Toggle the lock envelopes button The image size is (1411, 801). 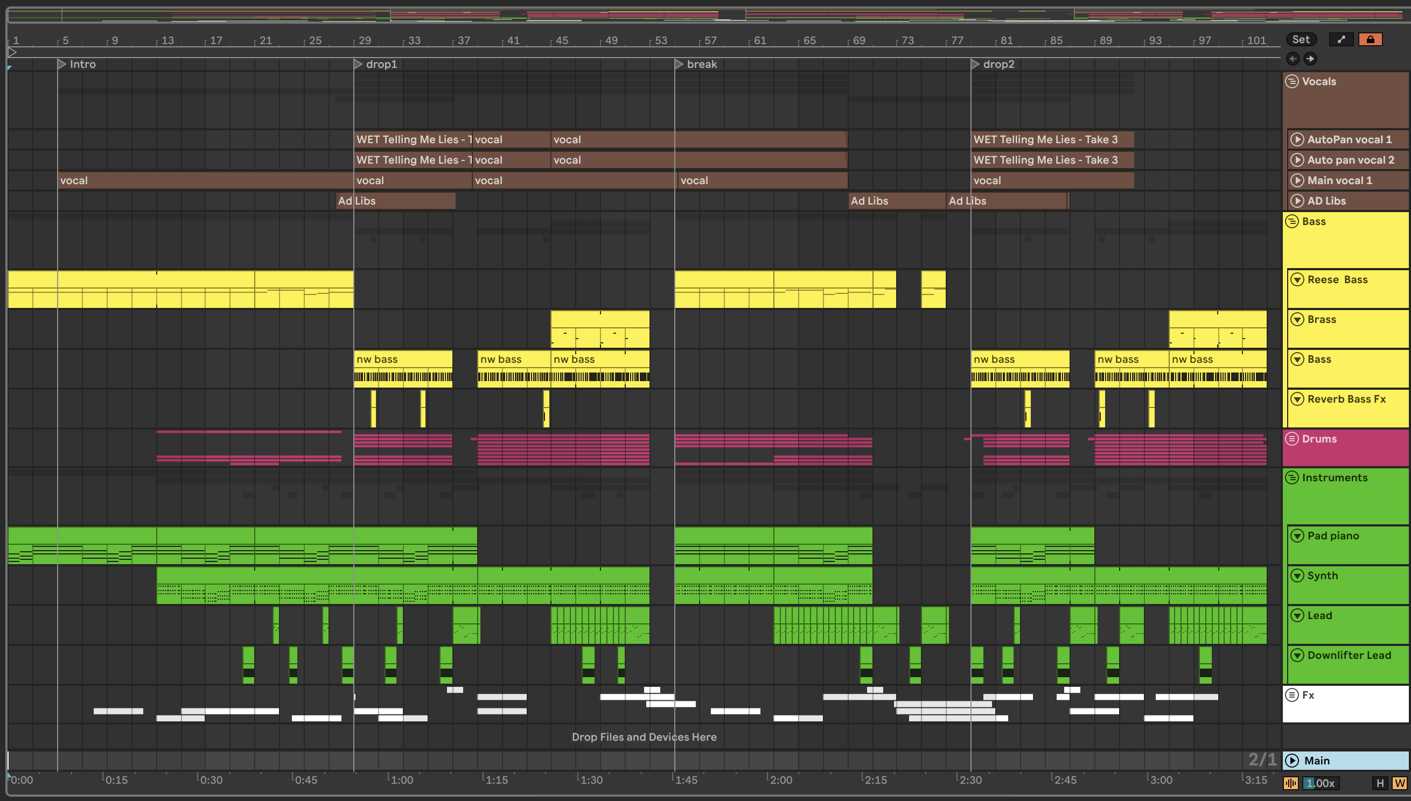[1370, 40]
